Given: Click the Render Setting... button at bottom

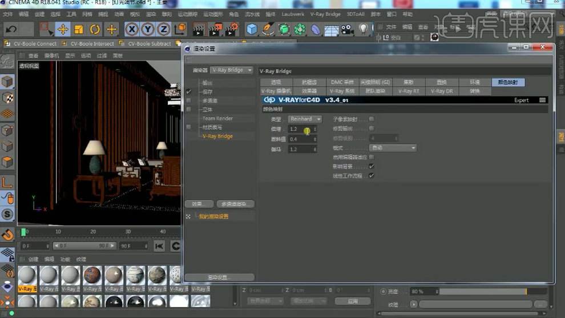Looking at the screenshot, I should 220,277.
